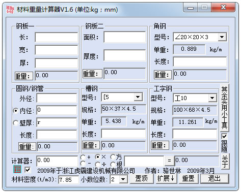Uncheck the 跟随 checkbox
Viewport: 241px width, 193px height.
pyautogui.click(x=224, y=136)
